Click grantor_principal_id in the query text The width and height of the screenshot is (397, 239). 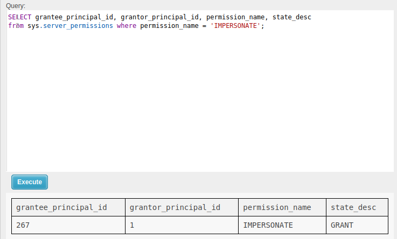[x=158, y=18]
